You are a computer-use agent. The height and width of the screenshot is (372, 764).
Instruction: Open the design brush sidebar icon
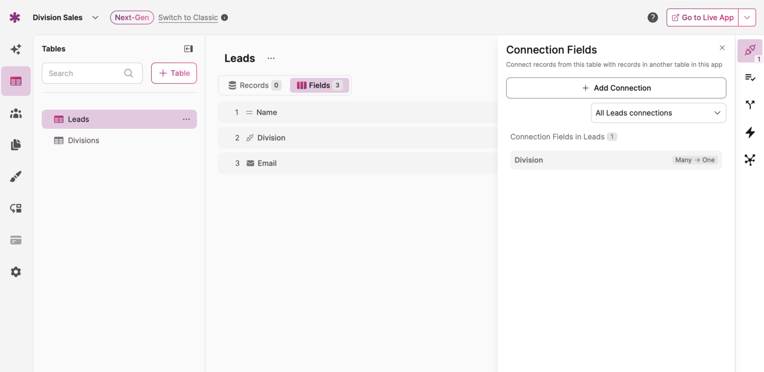[16, 177]
